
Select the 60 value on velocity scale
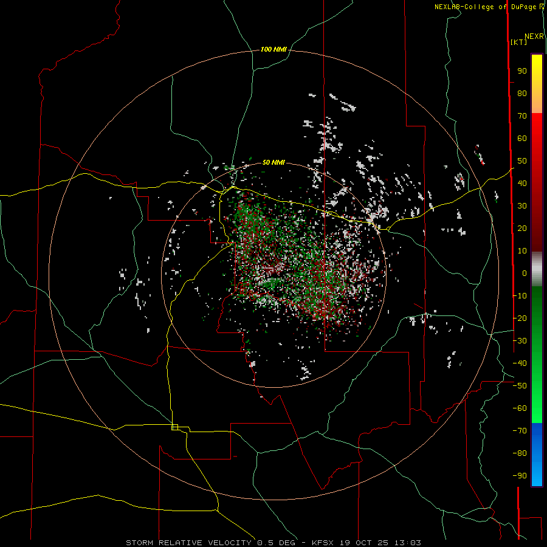tap(522, 139)
